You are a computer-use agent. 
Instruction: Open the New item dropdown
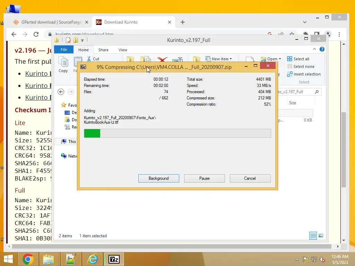click(x=218, y=59)
